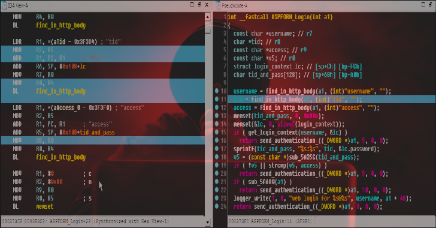Close the IDA View-A panel

[207, 5]
